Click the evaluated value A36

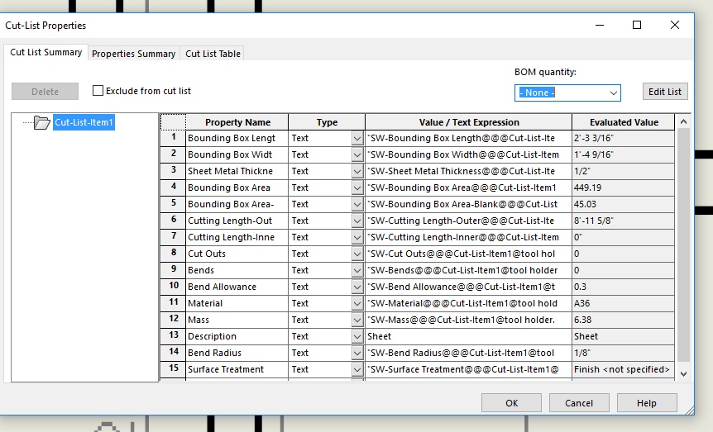(624, 303)
